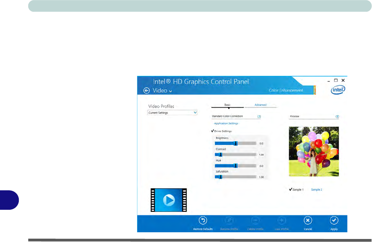Close the Intel Graphics Control Panel window

343,80
